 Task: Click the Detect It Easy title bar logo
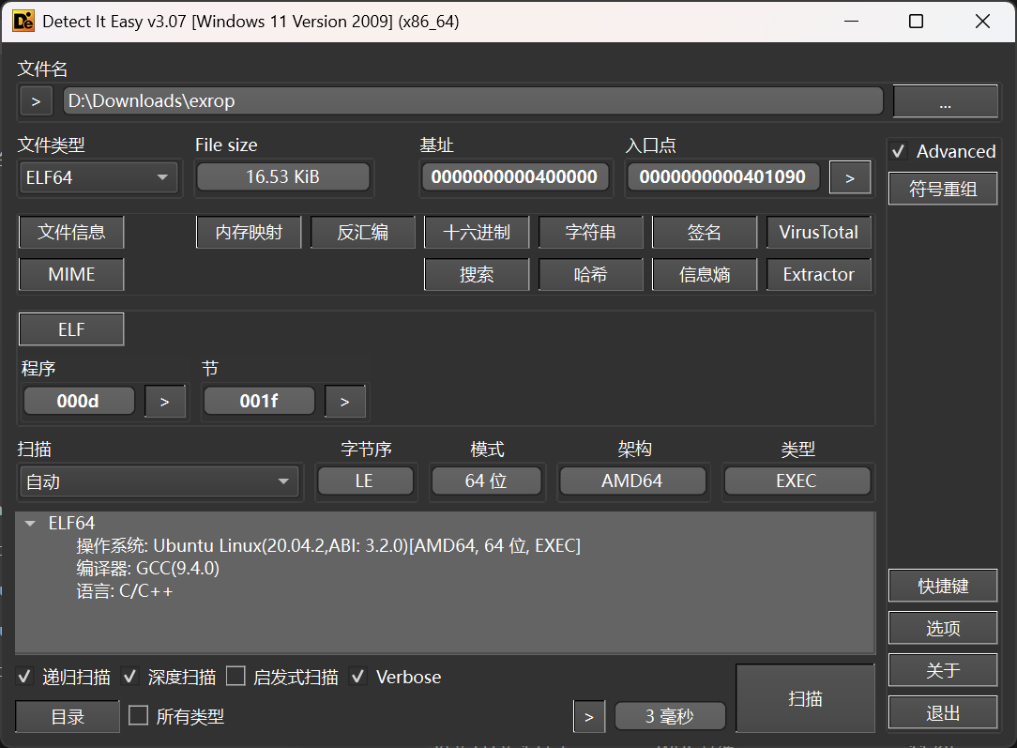point(23,21)
